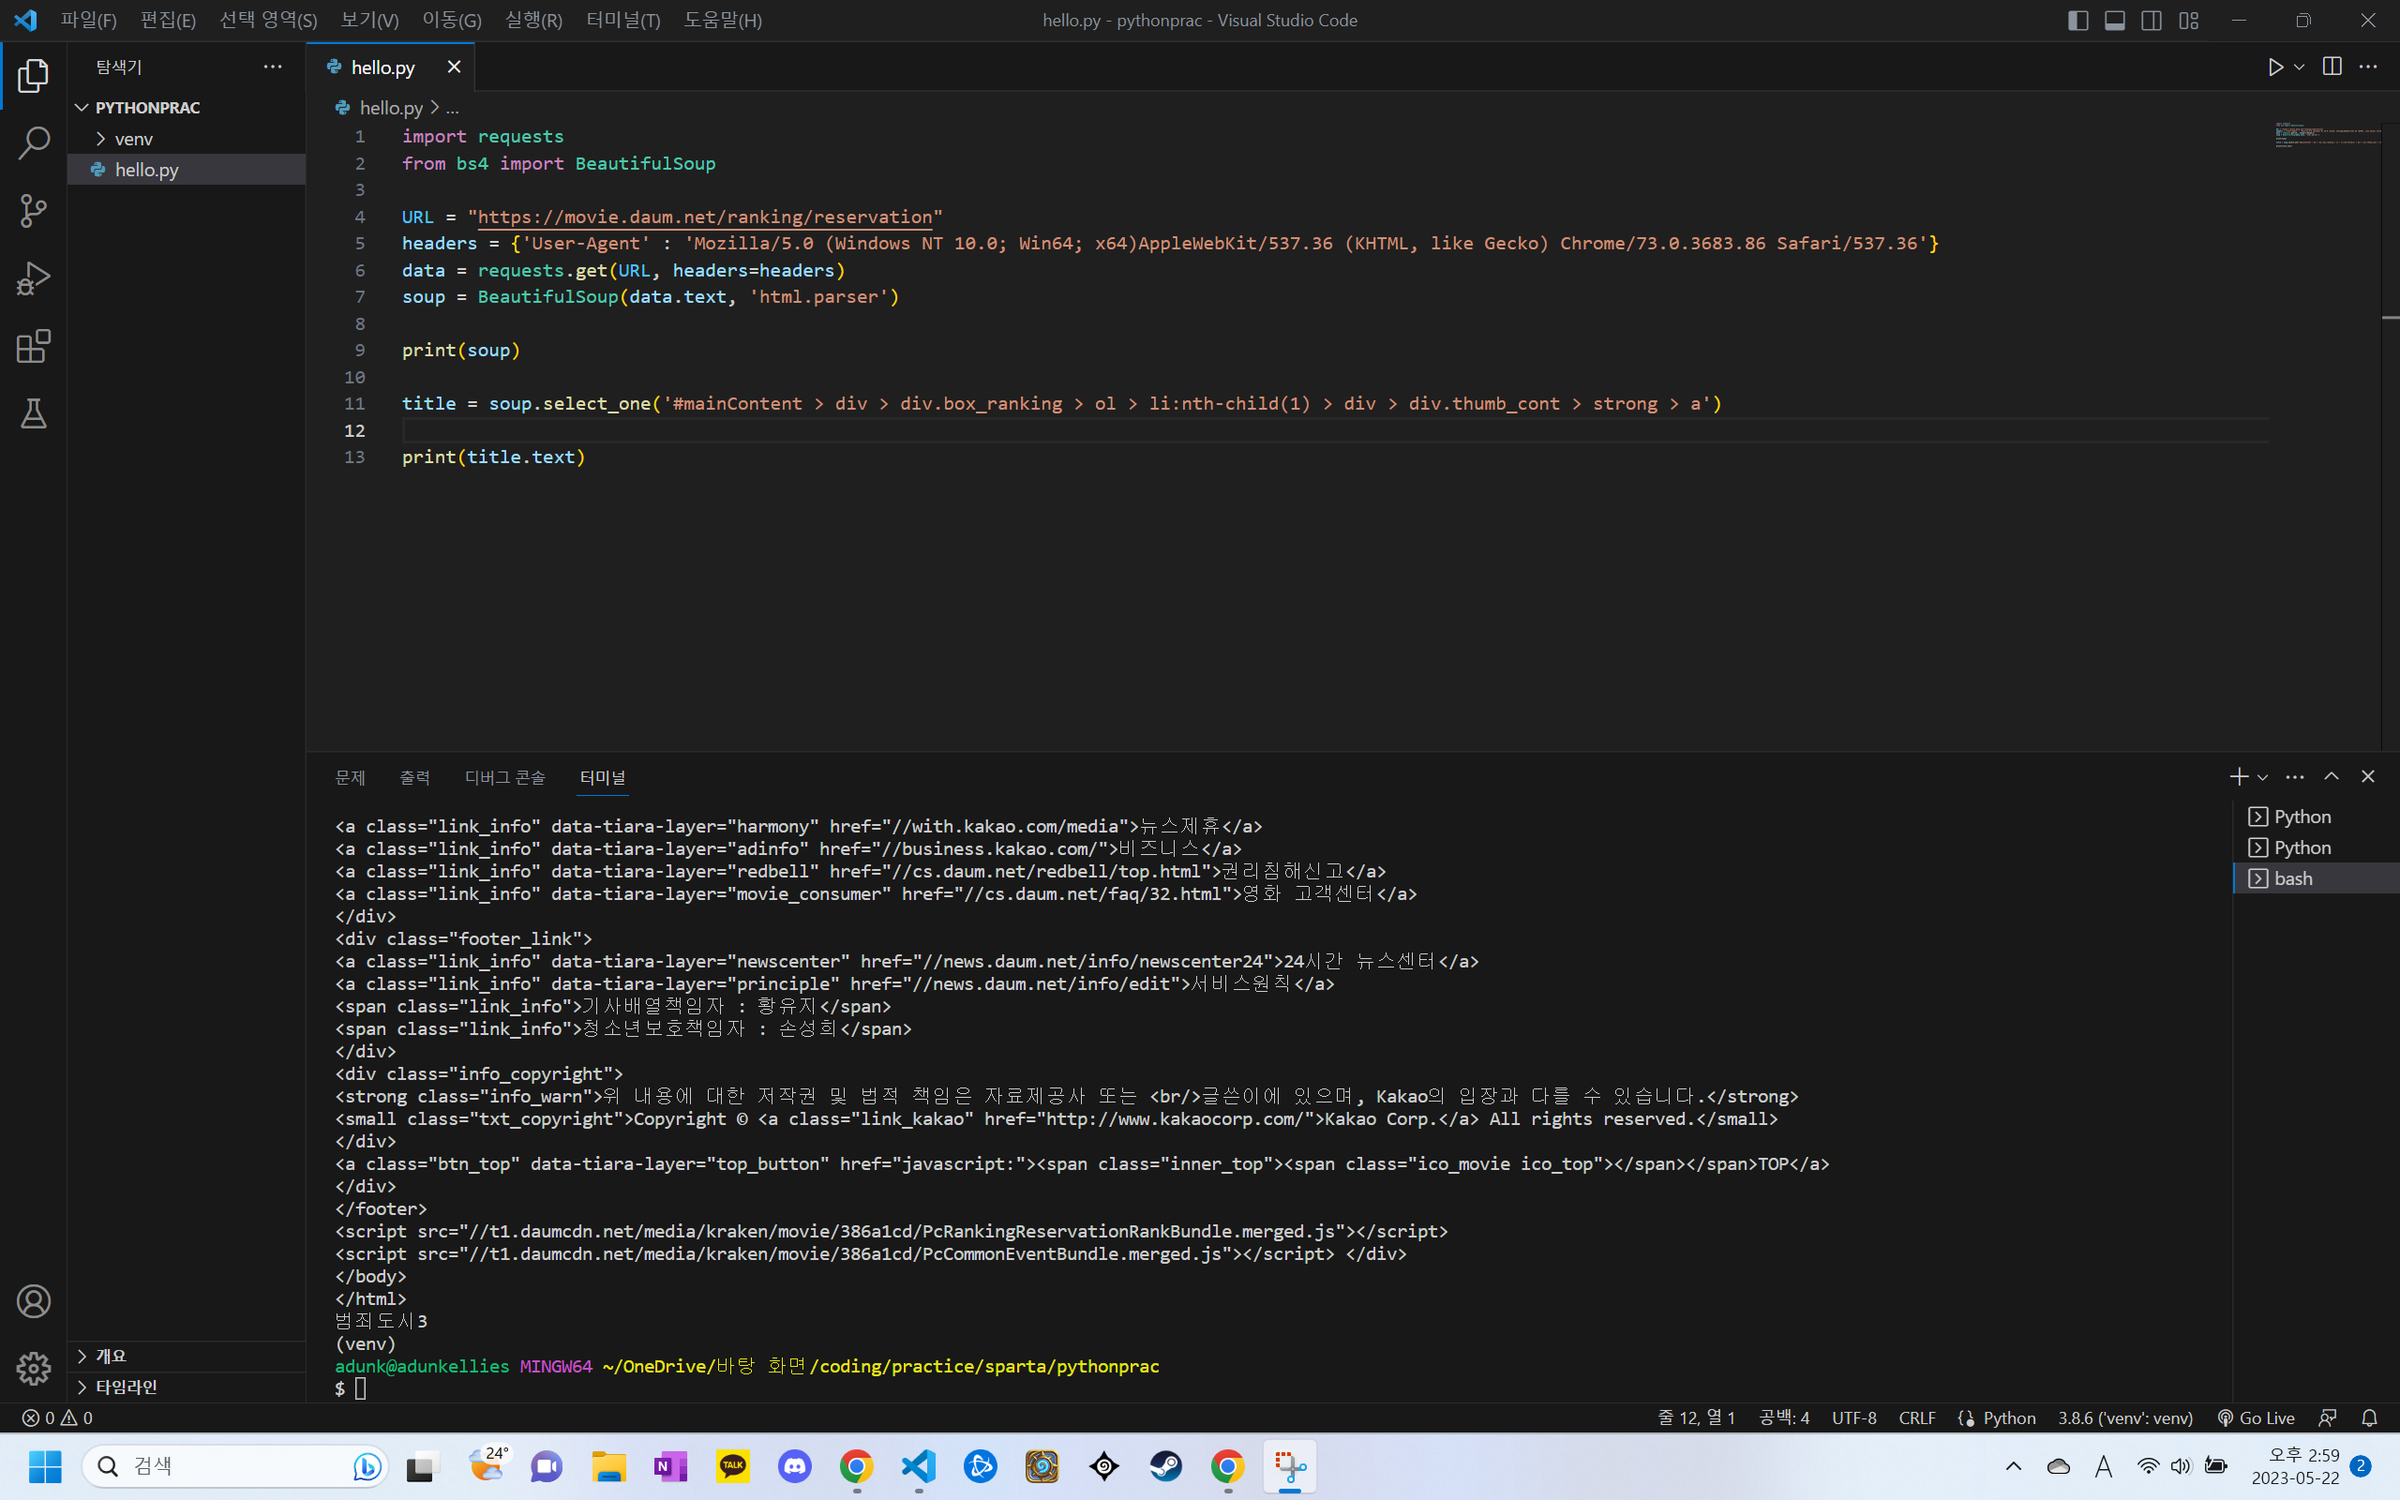Select the 터미널 panel tab

[603, 777]
